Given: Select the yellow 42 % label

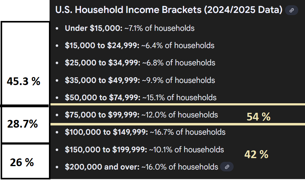Looking at the screenshot, I should 256,154.
